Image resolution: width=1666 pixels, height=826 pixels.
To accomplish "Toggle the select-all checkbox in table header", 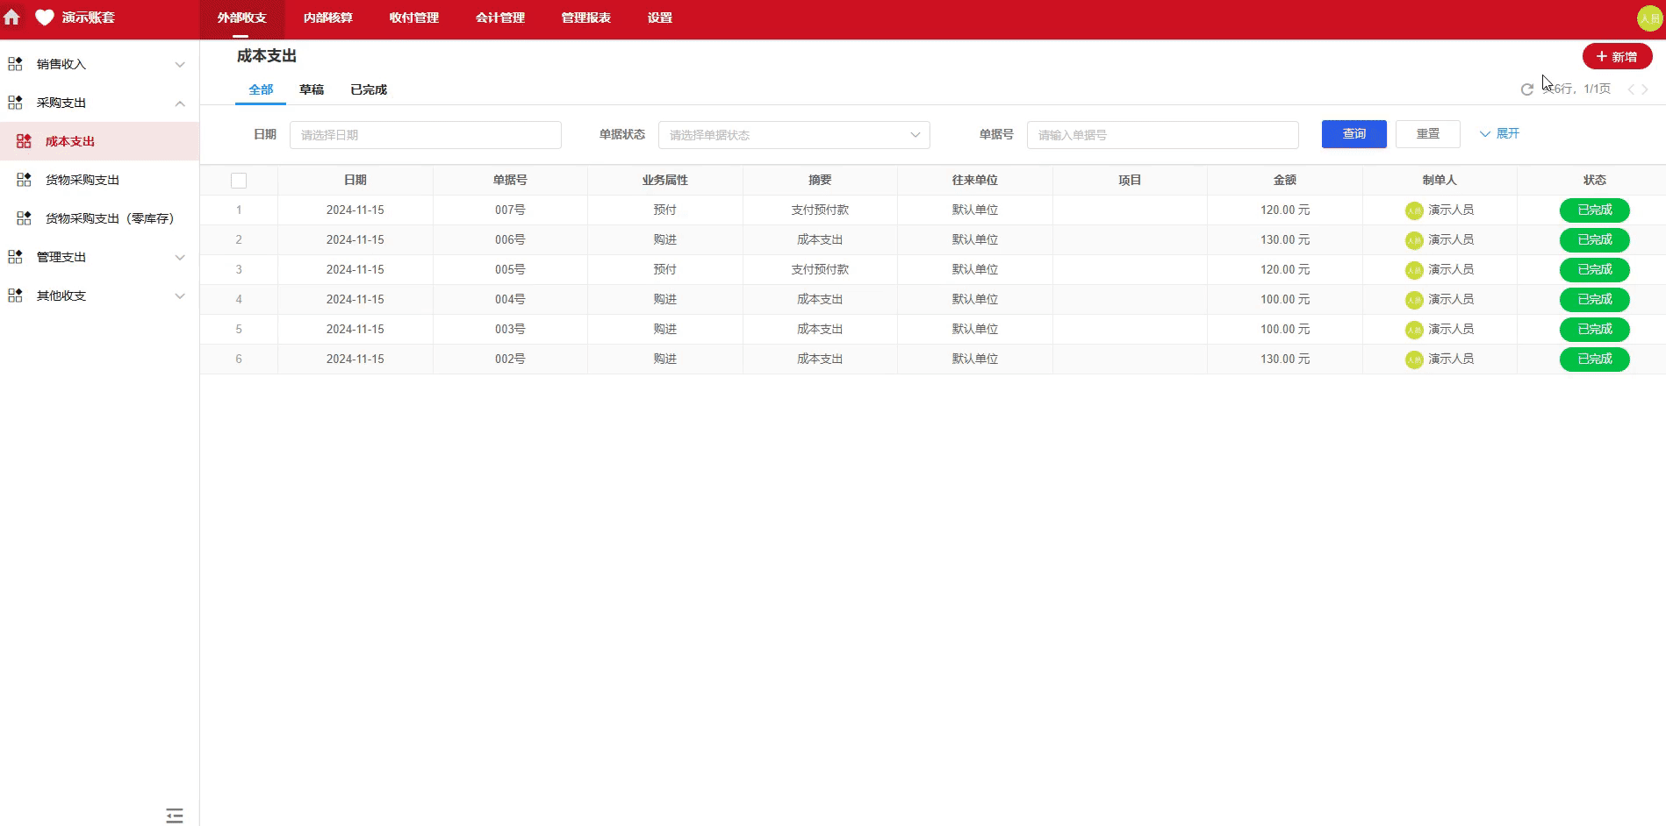I will (x=239, y=180).
